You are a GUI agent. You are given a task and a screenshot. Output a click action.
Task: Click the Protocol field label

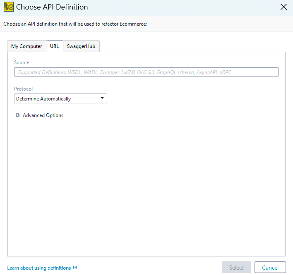[23, 89]
